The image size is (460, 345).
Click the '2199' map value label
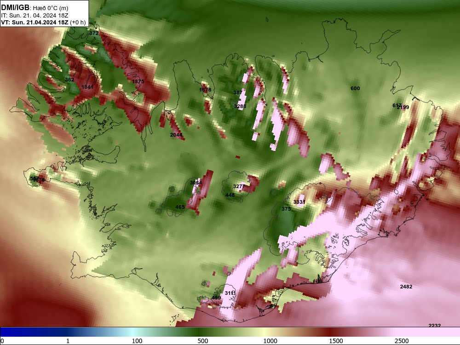coord(403,107)
